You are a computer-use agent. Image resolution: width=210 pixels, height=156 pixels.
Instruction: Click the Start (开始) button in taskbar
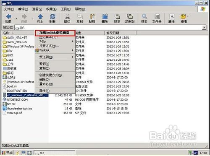(x=7, y=153)
